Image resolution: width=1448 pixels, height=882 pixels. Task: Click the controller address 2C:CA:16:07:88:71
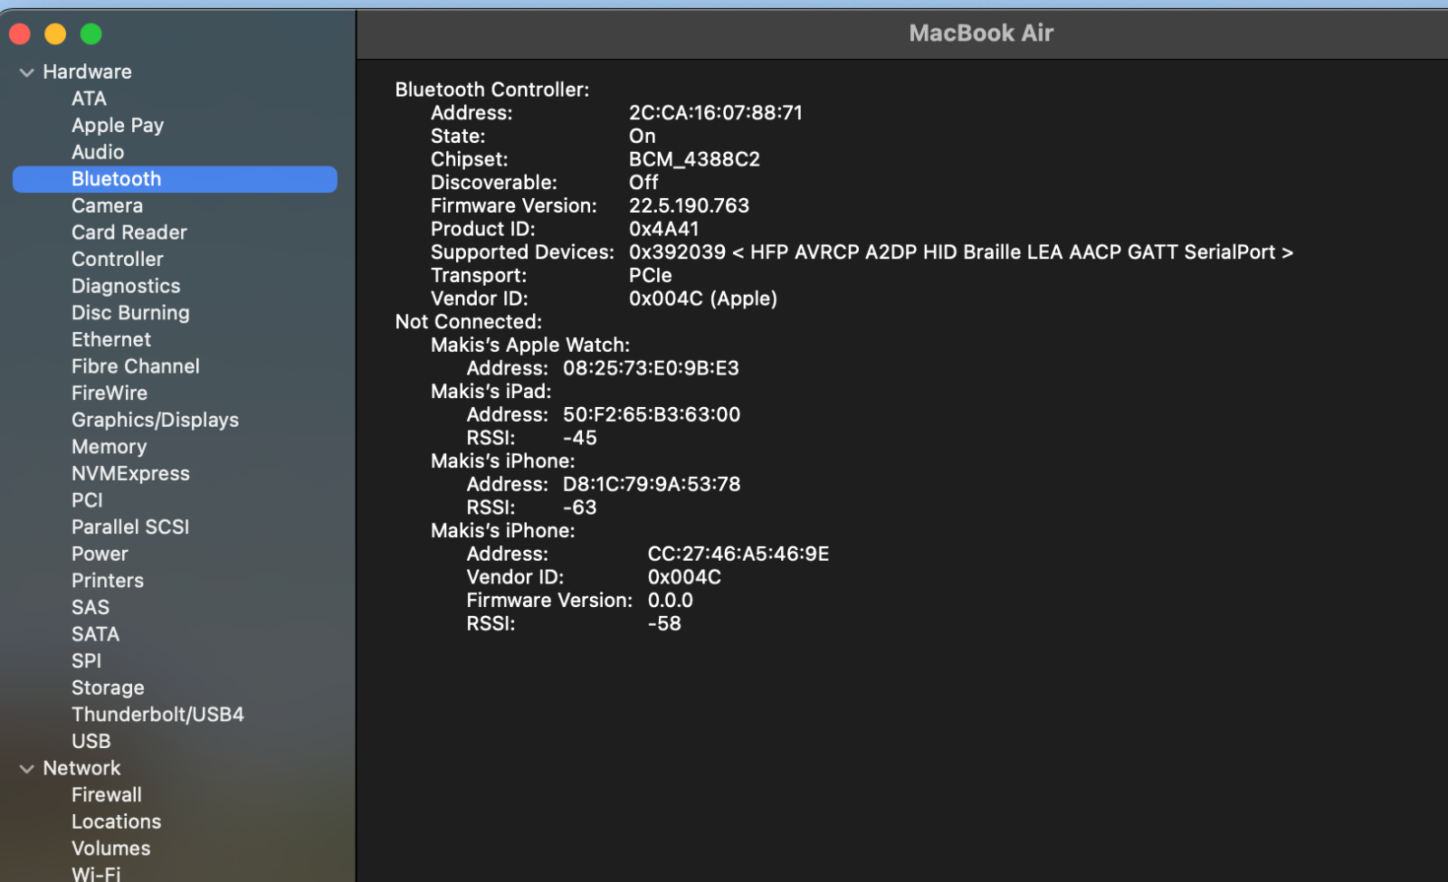coord(716,113)
